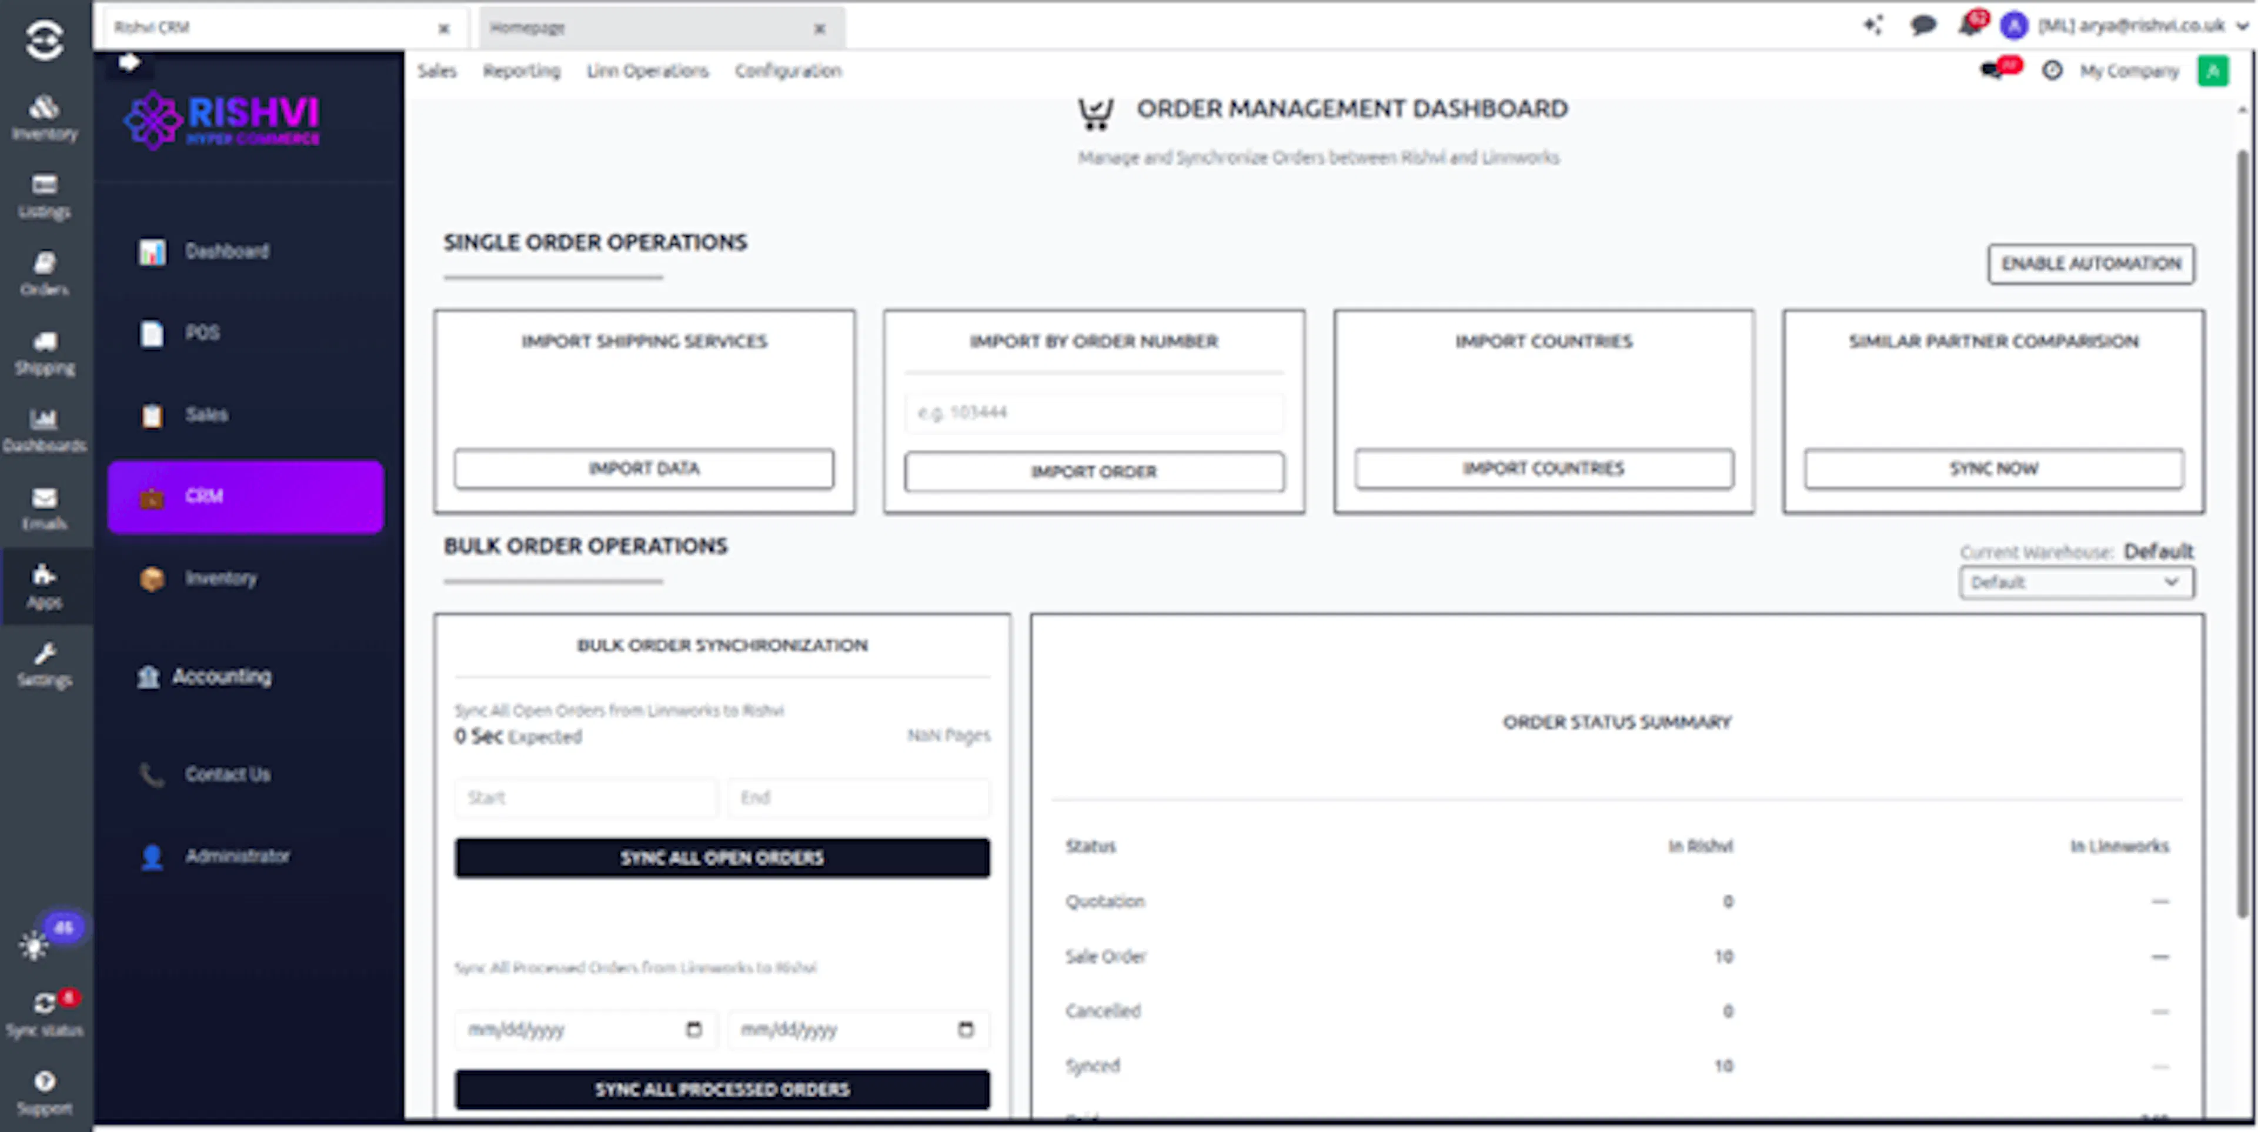The height and width of the screenshot is (1132, 2258).
Task: Click the arrow icon above Rishvi logo
Action: pos(129,62)
